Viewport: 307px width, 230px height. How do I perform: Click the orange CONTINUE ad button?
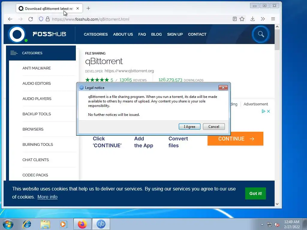tap(235, 139)
